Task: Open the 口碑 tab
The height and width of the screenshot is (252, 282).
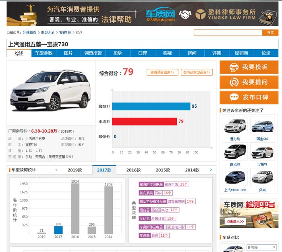Action: pos(143,53)
